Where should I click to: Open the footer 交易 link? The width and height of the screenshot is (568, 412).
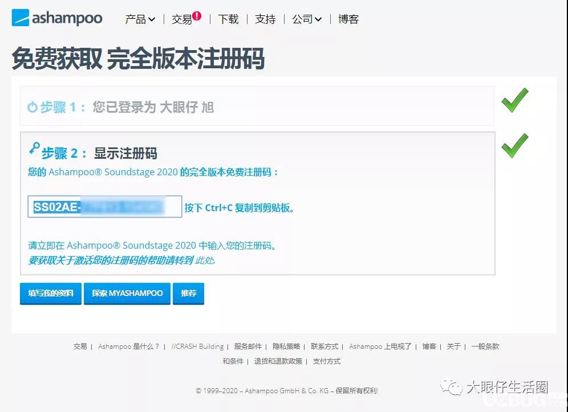[x=80, y=346]
